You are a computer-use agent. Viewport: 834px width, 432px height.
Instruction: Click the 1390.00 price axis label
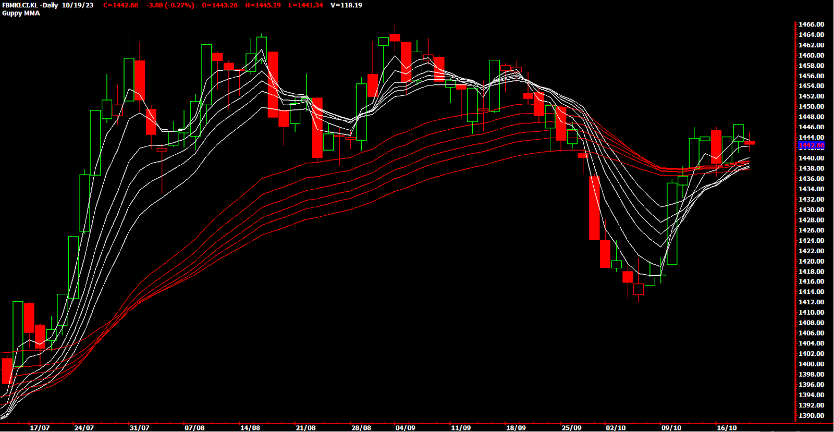(x=811, y=415)
